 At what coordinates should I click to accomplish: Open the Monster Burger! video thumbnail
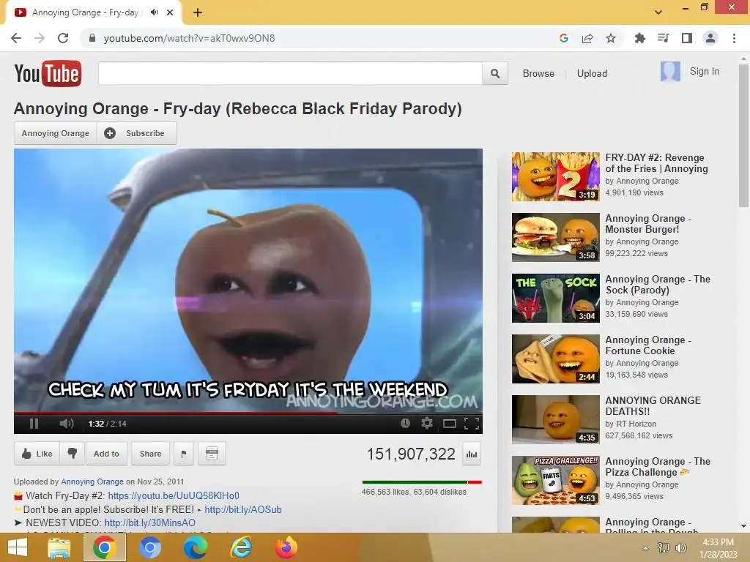coord(555,238)
